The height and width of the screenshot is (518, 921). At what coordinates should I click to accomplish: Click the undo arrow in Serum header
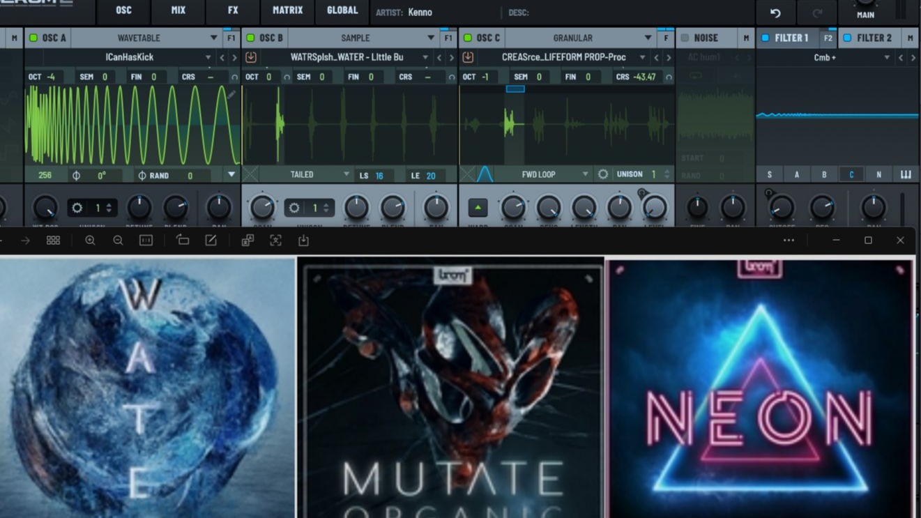(775, 13)
